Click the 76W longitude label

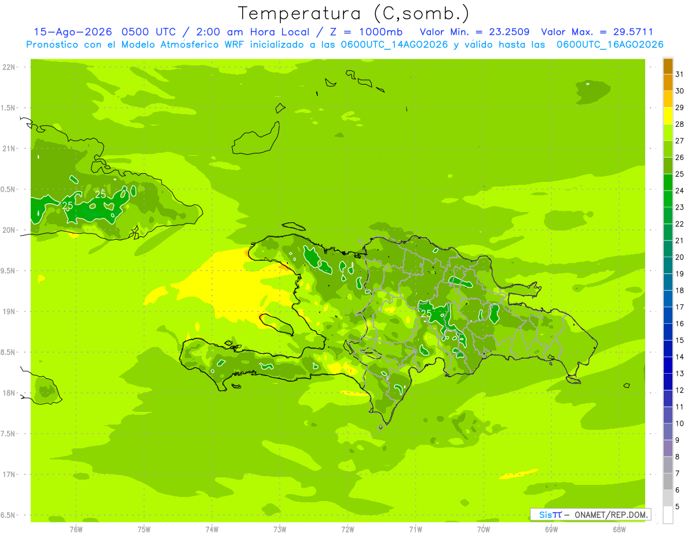click(76, 529)
